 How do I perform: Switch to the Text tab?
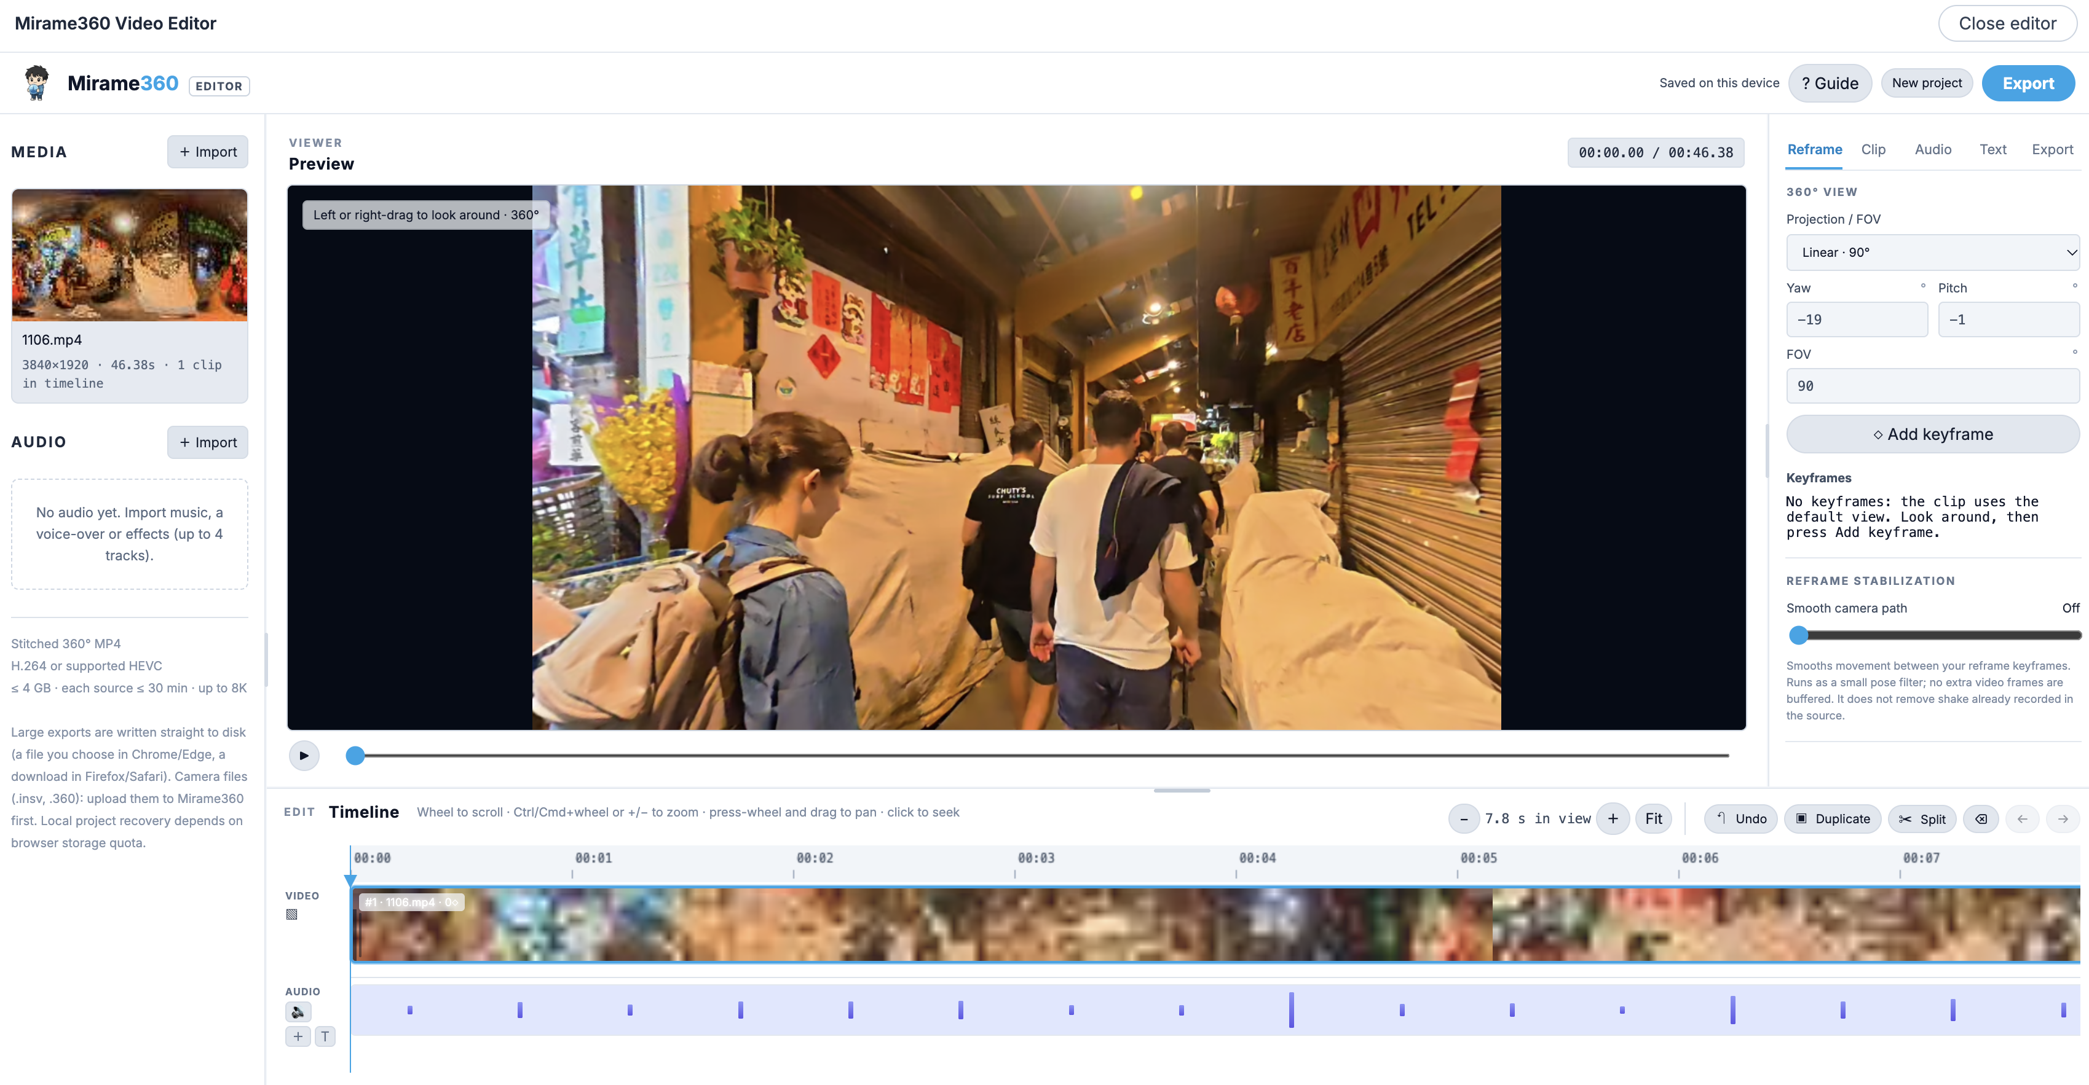[x=1992, y=149]
